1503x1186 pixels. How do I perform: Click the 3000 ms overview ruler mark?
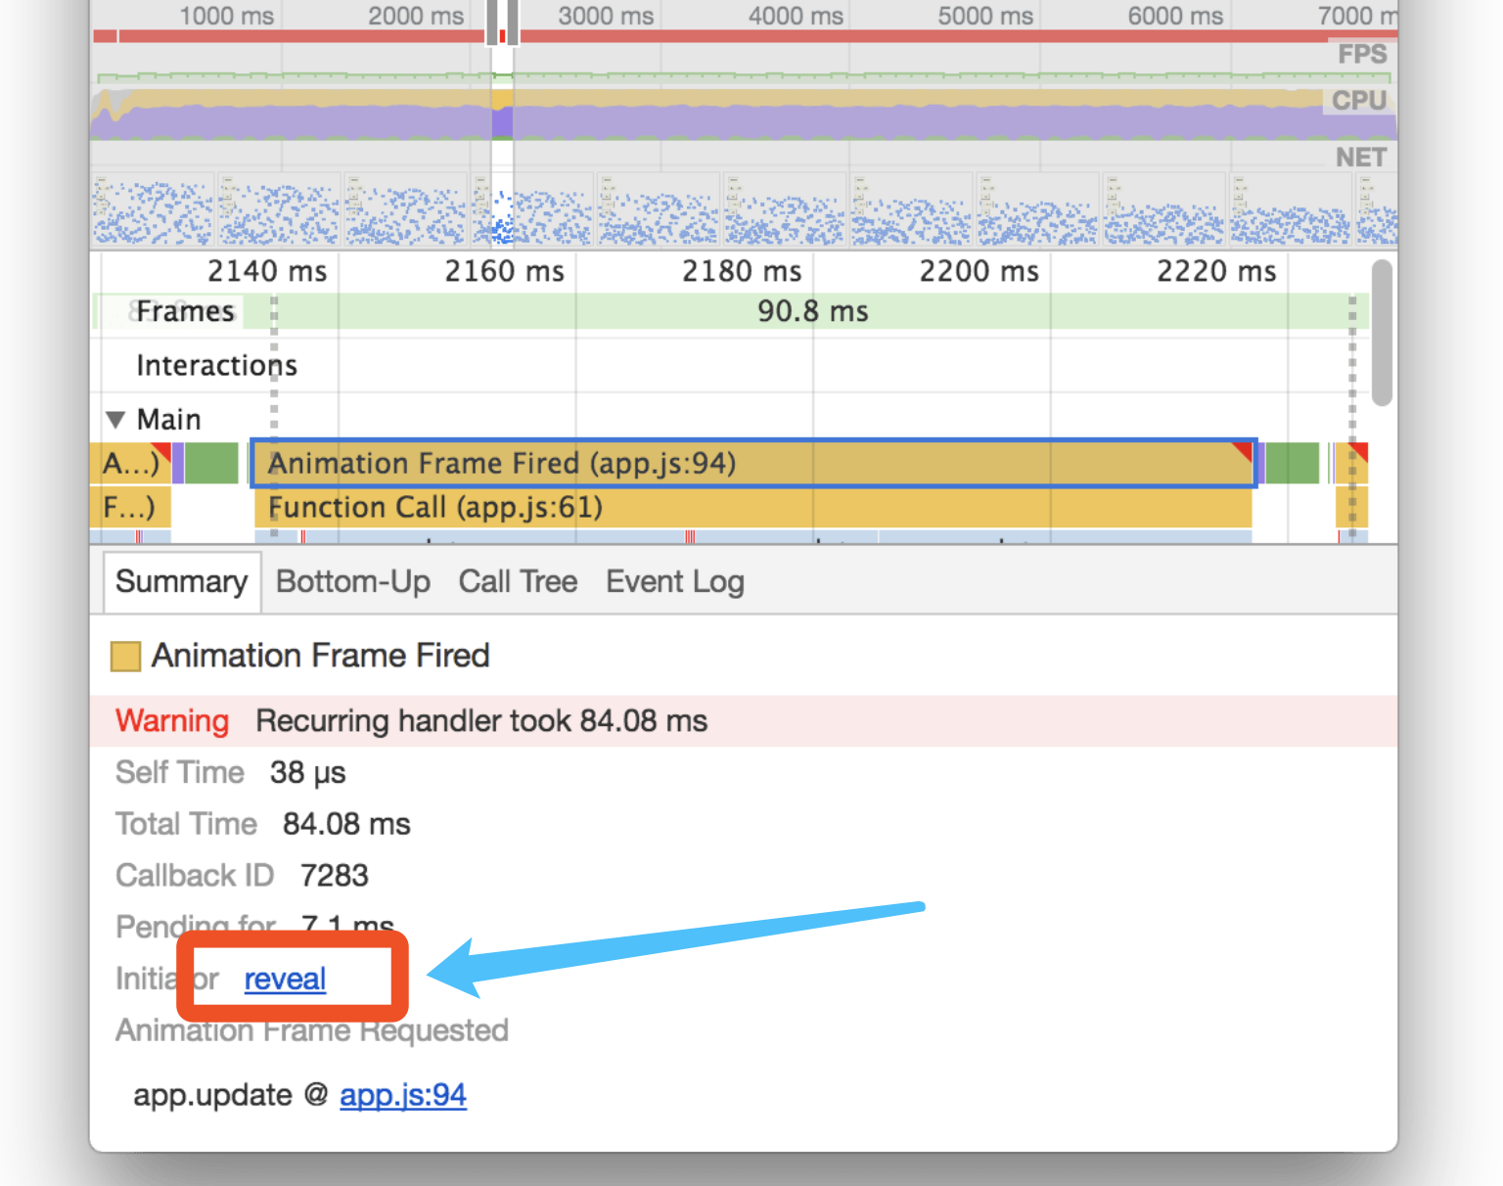point(606,16)
